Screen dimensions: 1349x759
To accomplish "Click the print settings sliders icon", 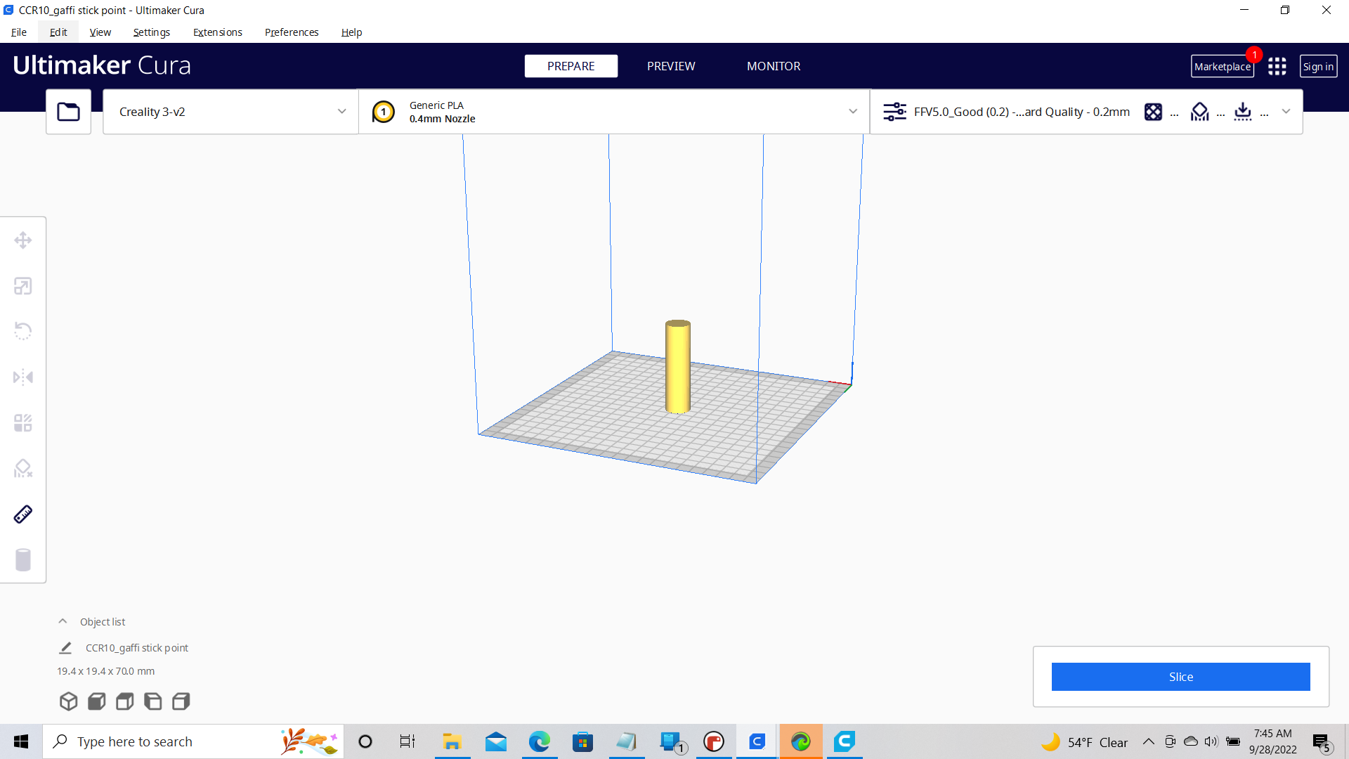I will click(x=894, y=112).
